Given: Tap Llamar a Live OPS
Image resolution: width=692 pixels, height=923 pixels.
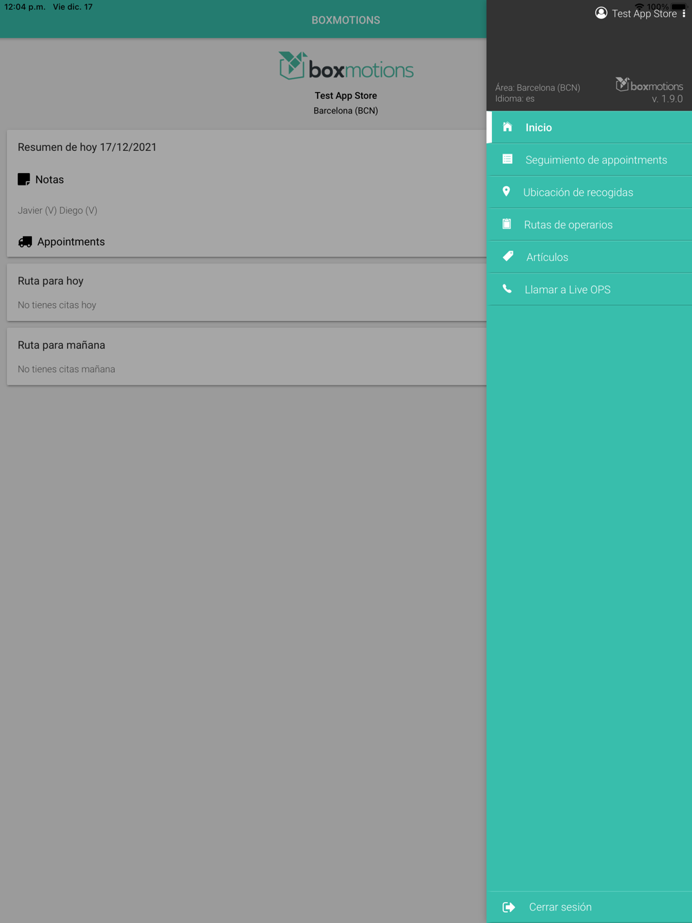Looking at the screenshot, I should tap(590, 290).
